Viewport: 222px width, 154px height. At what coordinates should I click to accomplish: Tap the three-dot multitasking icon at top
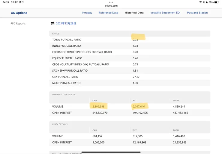coord(111,2)
